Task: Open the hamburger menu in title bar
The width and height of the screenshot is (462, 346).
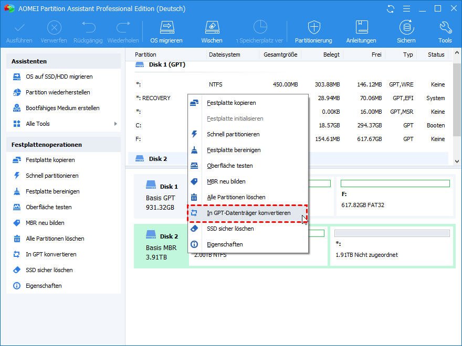Action: (x=406, y=9)
